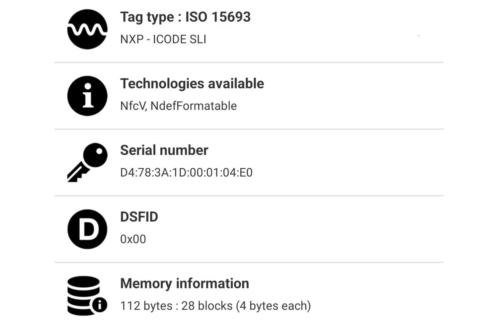This screenshot has height=332, width=498.
Task: Select the Serial number entry
Action: 232,161
